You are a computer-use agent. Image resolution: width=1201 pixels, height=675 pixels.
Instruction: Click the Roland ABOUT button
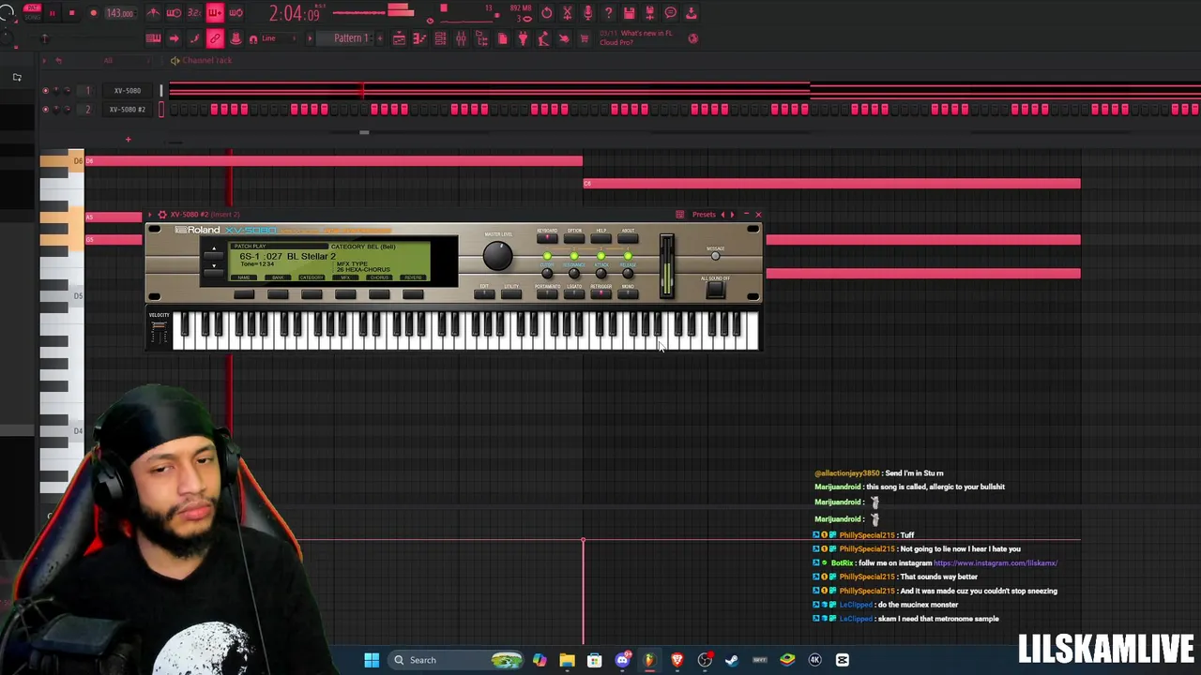point(628,238)
